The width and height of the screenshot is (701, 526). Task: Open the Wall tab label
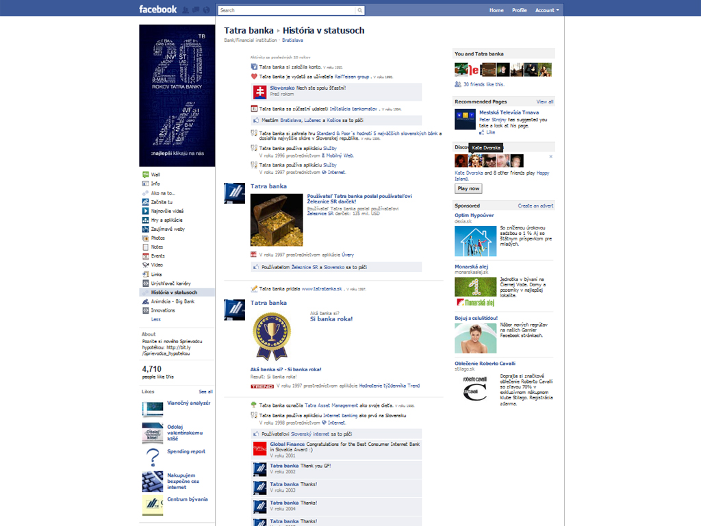[x=155, y=175]
